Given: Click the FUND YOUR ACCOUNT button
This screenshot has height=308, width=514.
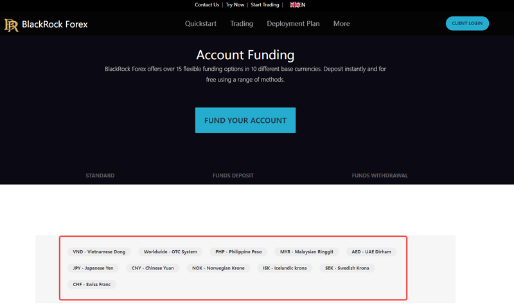Looking at the screenshot, I should tap(245, 120).
